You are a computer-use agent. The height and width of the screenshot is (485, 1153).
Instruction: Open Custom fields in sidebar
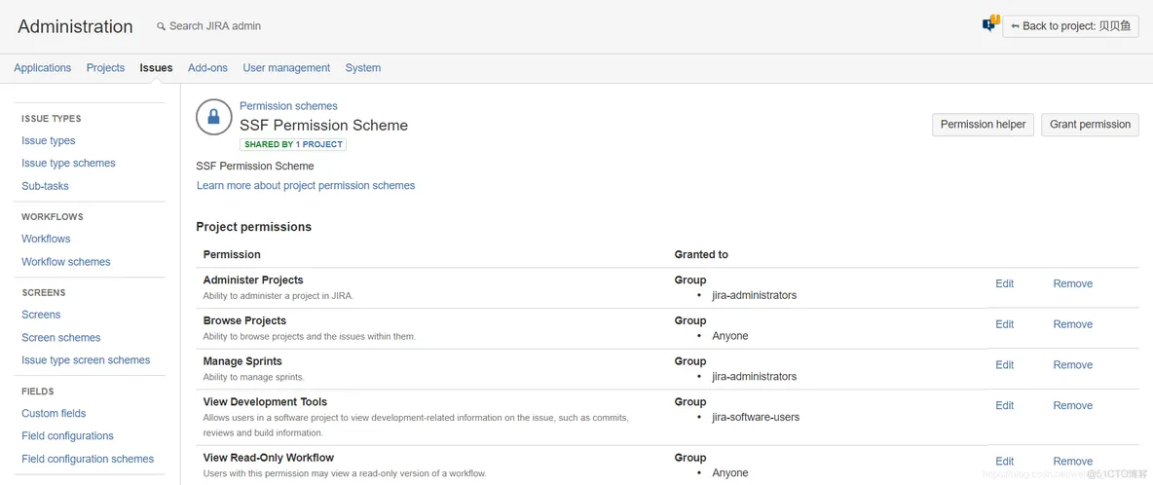(x=54, y=413)
